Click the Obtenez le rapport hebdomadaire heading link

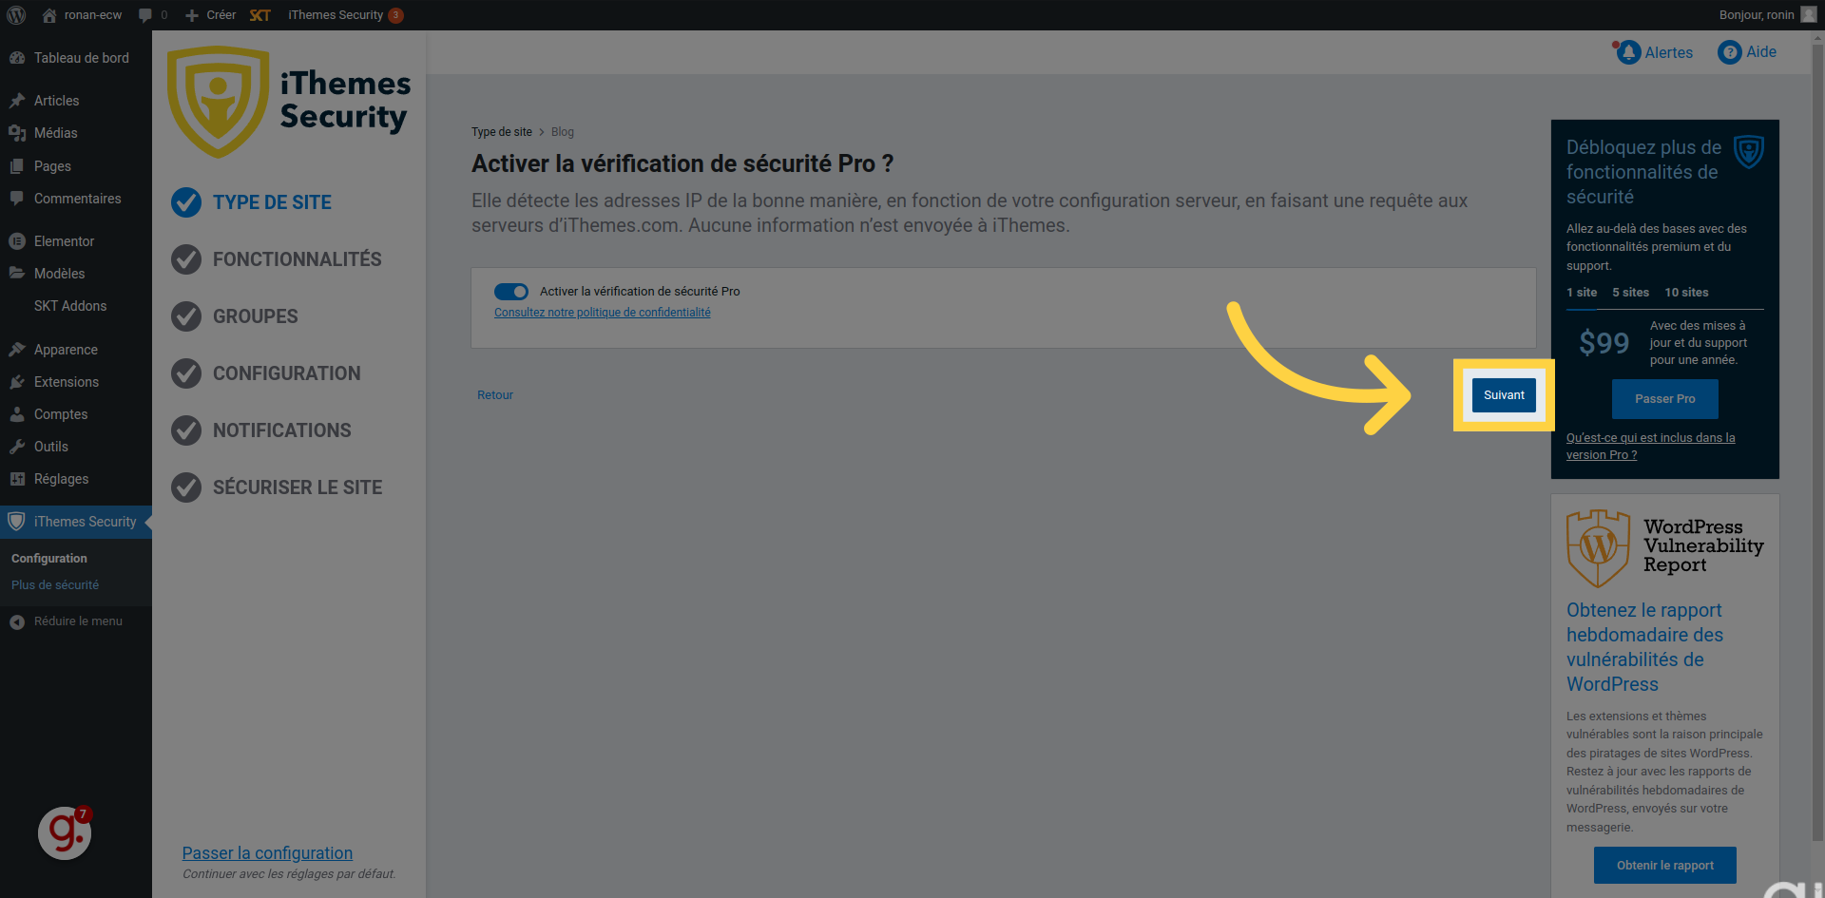click(1645, 647)
